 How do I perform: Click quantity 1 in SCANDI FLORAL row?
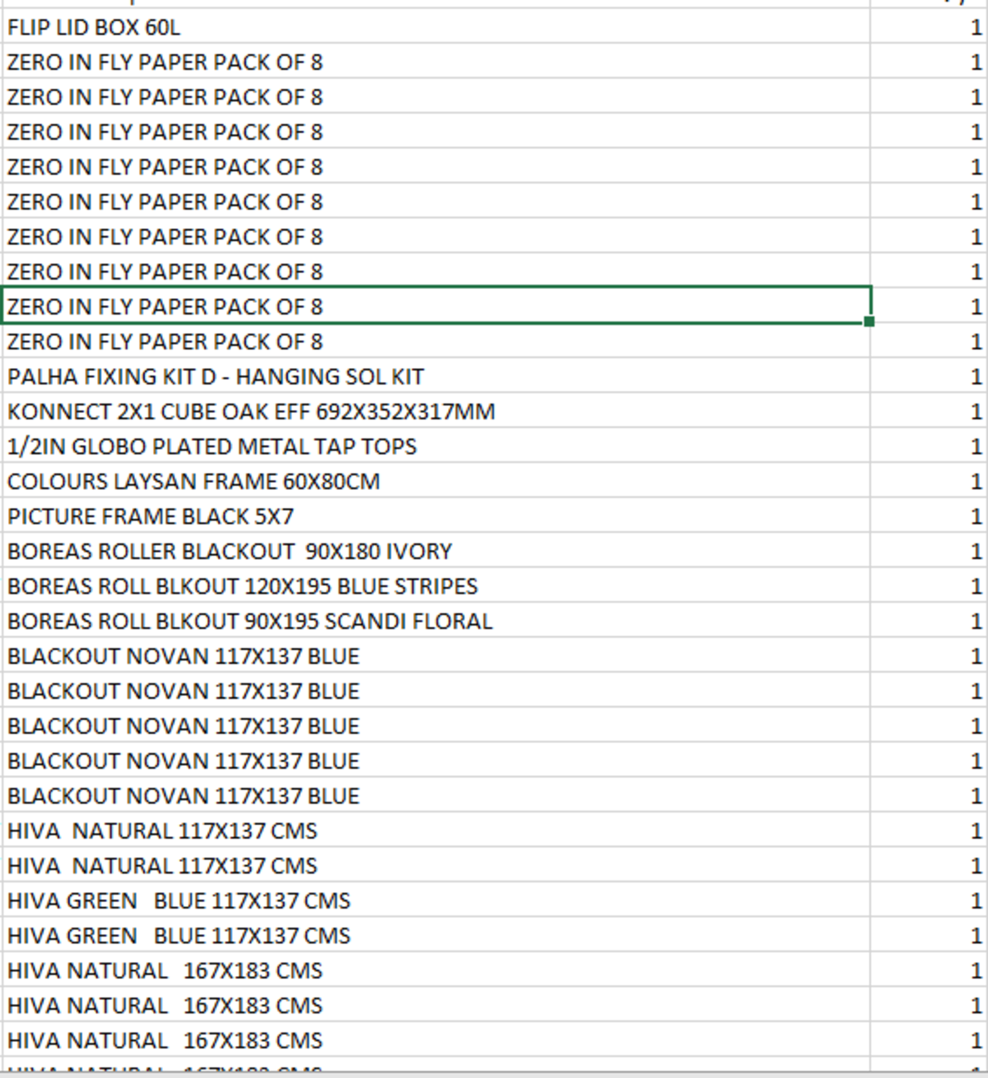tap(929, 620)
